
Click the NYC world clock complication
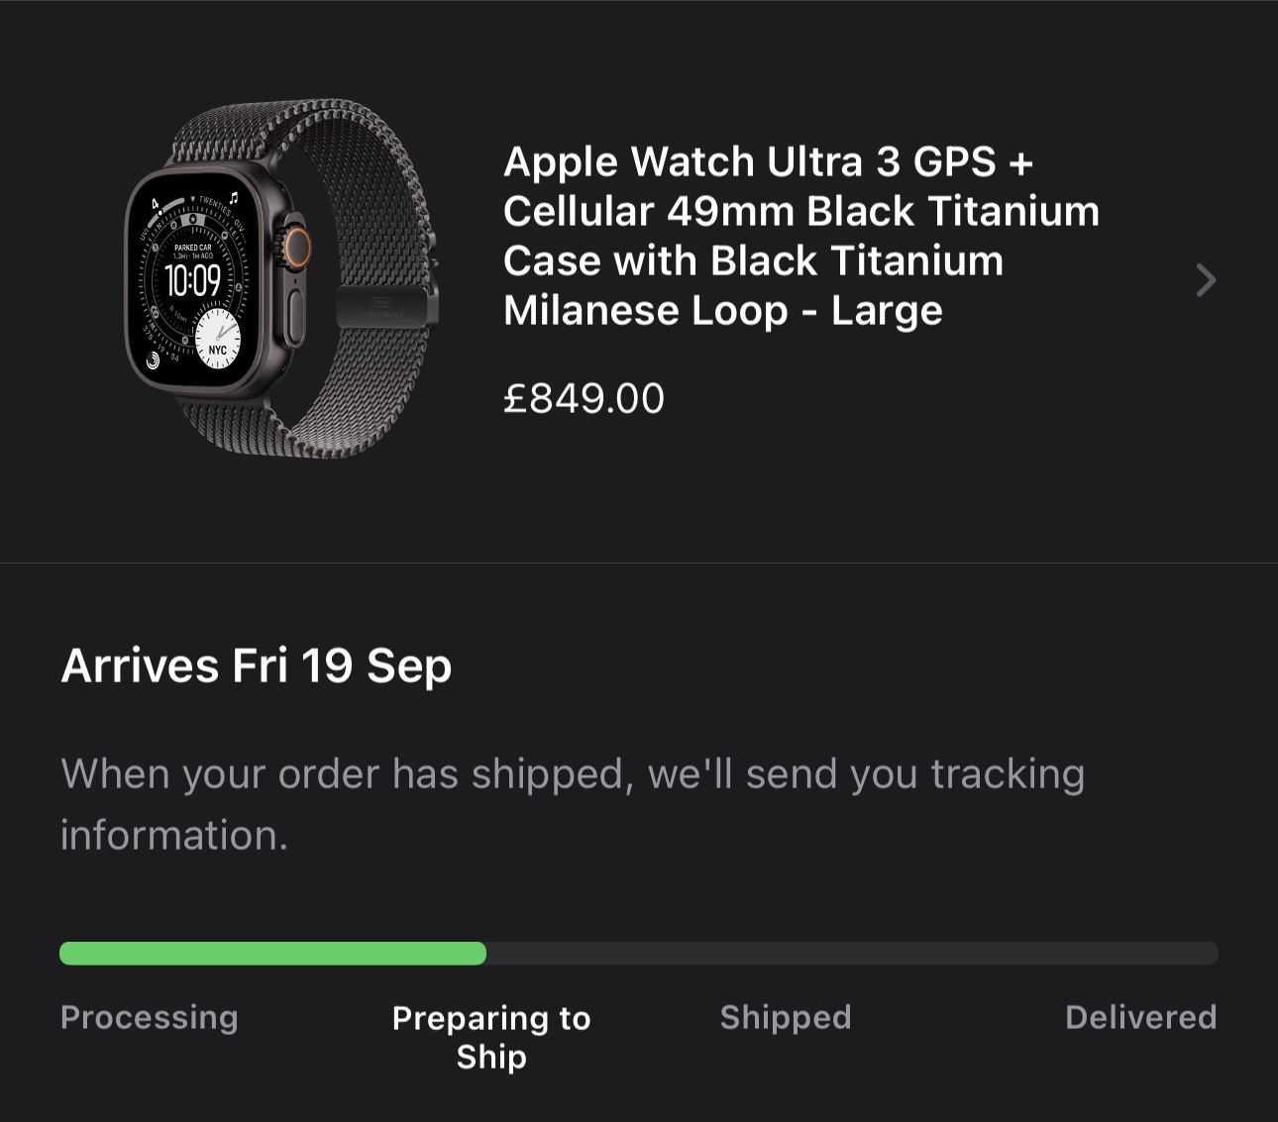pyautogui.click(x=217, y=340)
